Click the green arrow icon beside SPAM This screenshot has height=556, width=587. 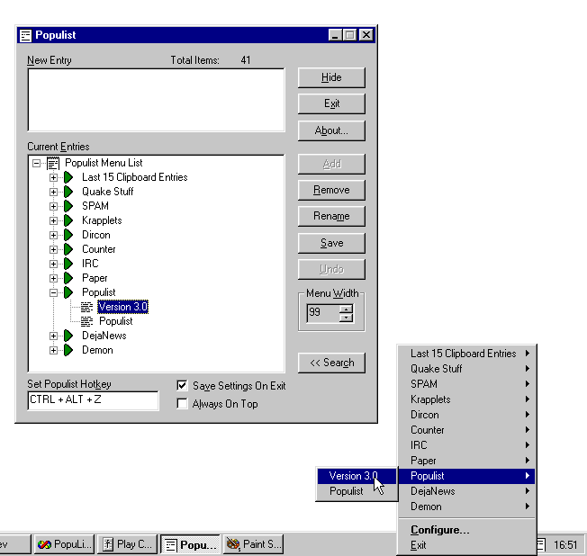(68, 206)
